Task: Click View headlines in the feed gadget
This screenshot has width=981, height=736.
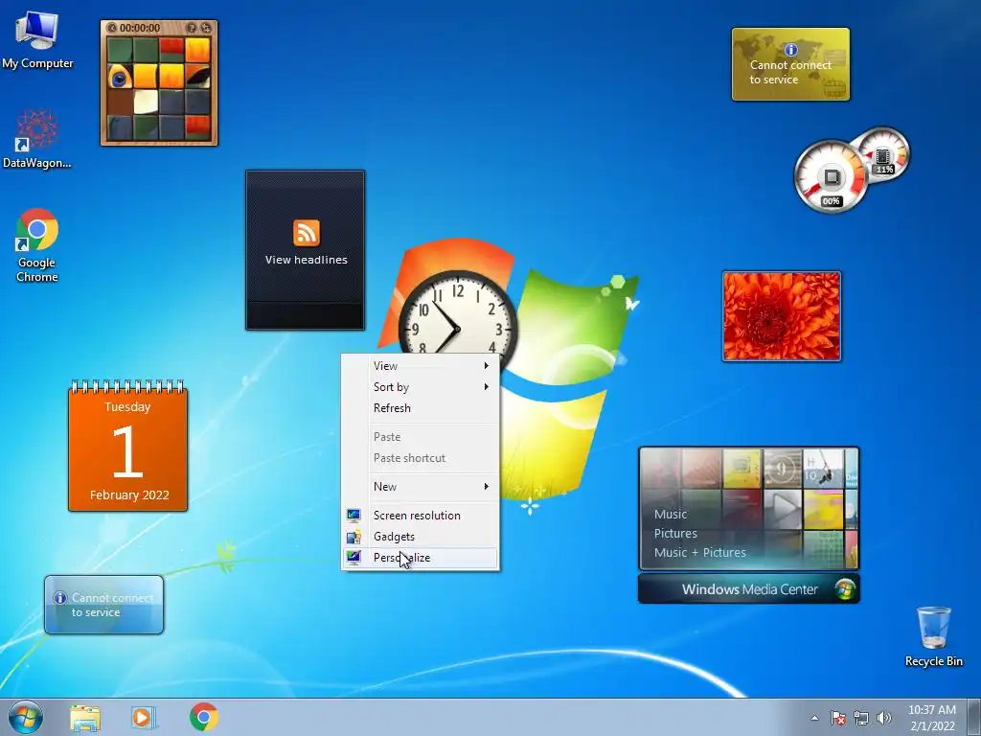Action: click(306, 260)
